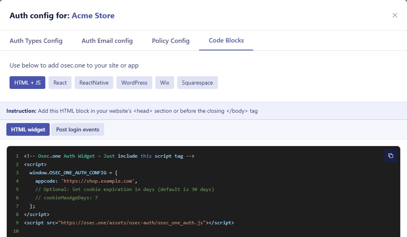Click the appcode URL 'https://shop.example.com'
The height and width of the screenshot is (237, 407).
pos(98,181)
